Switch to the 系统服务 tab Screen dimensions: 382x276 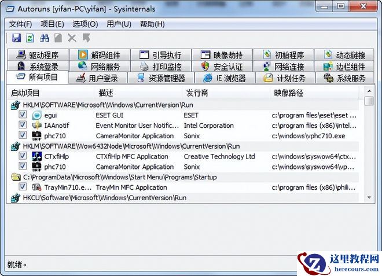click(x=344, y=78)
